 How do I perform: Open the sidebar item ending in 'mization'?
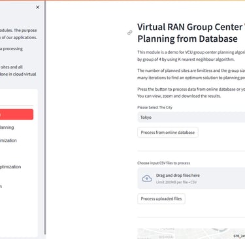point(8,140)
